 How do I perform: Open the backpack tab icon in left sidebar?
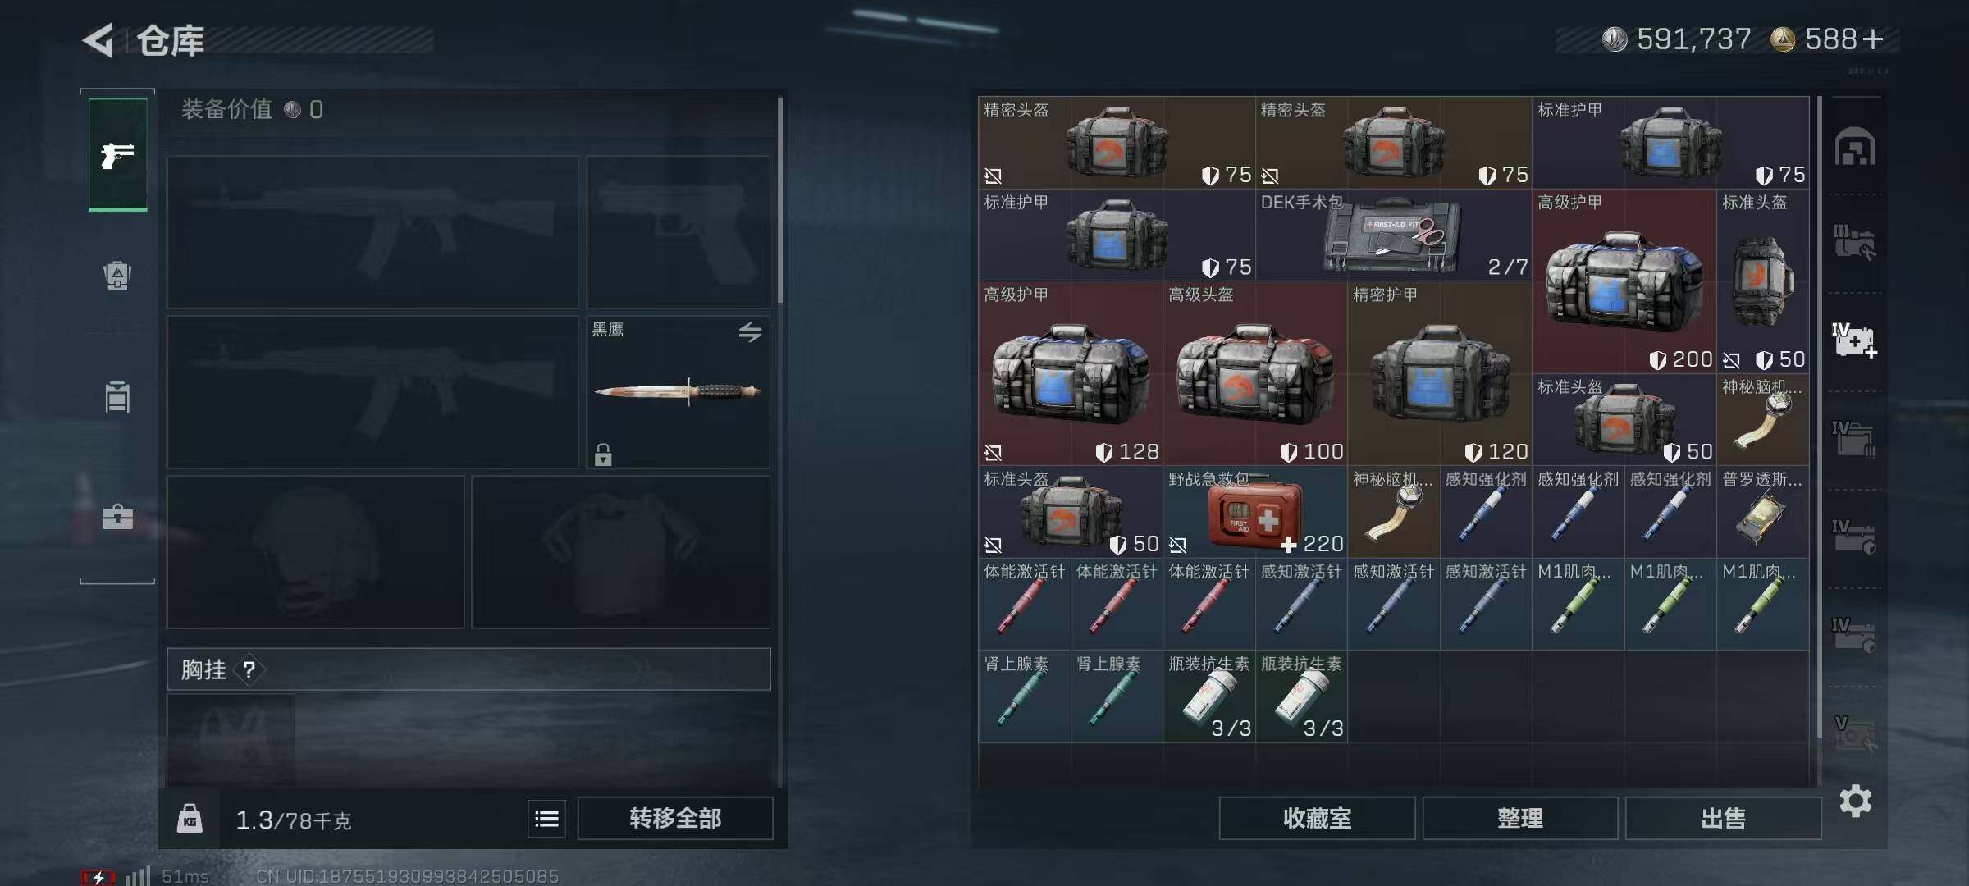pyautogui.click(x=117, y=276)
